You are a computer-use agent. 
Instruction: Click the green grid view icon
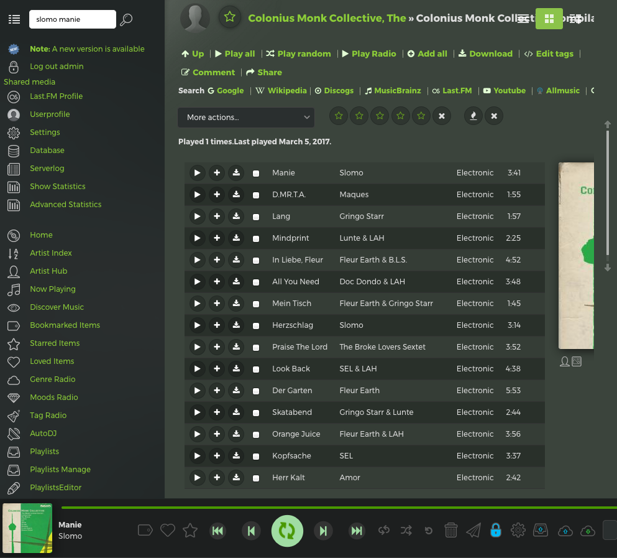[549, 19]
